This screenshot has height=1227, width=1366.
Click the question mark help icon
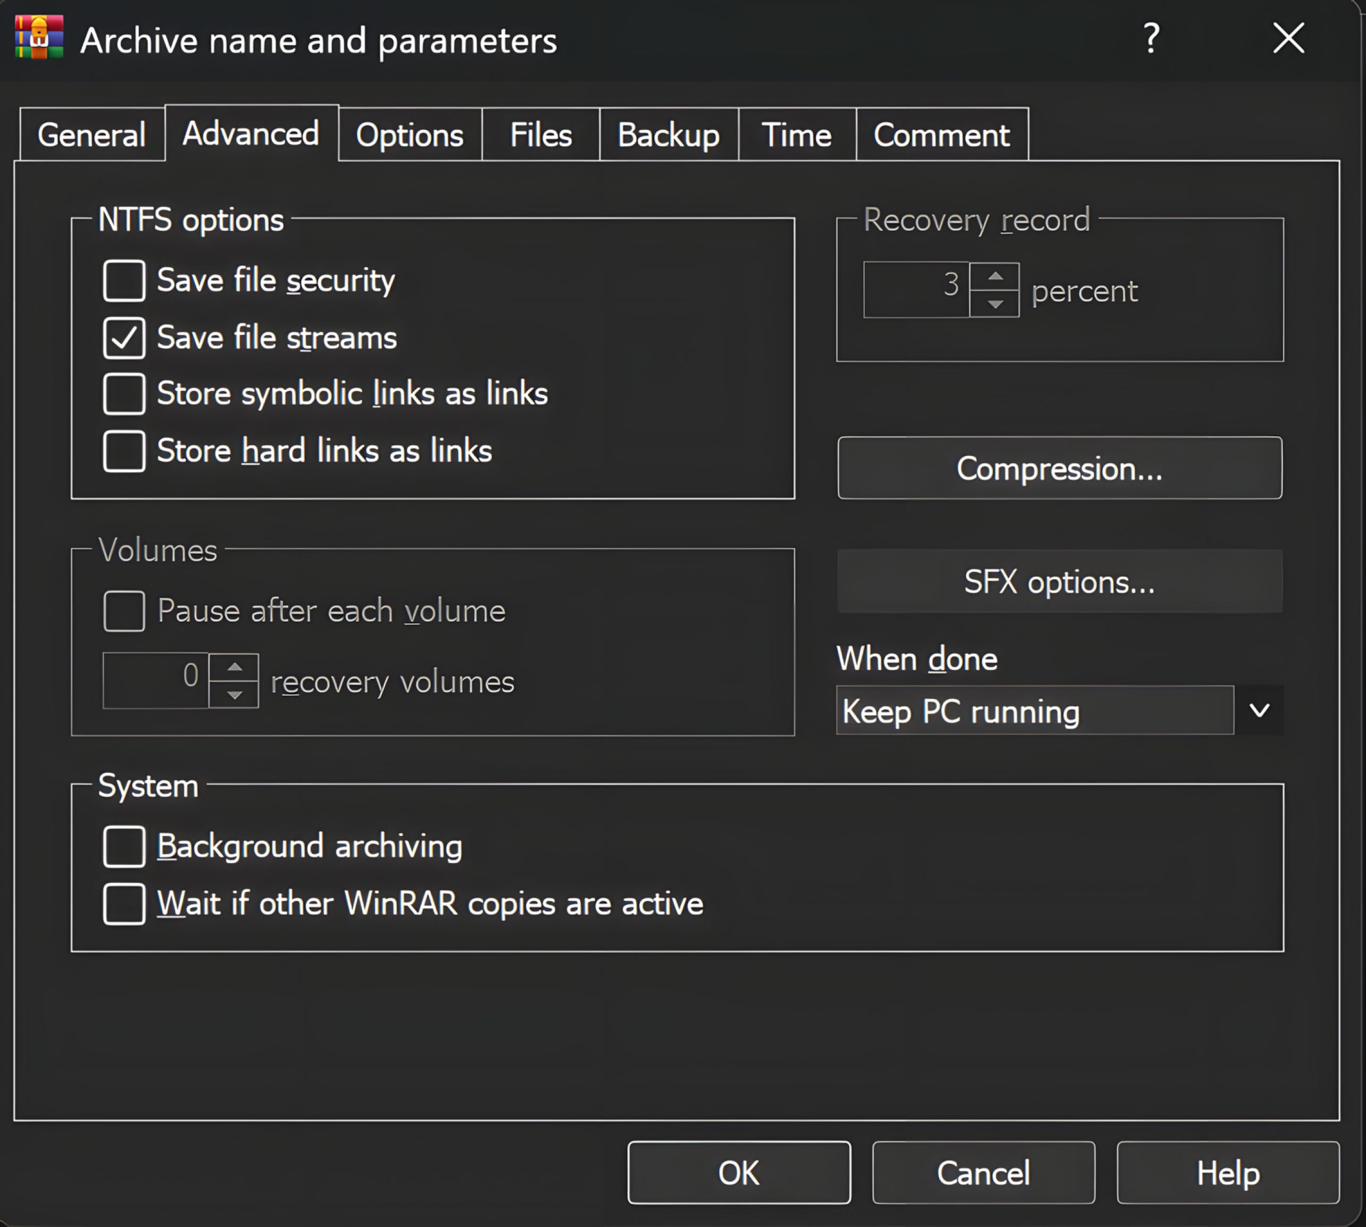pos(1152,38)
